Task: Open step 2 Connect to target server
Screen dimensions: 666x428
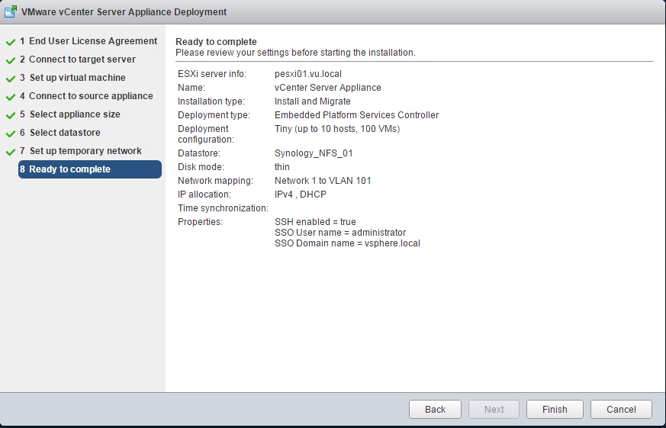Action: pos(78,60)
